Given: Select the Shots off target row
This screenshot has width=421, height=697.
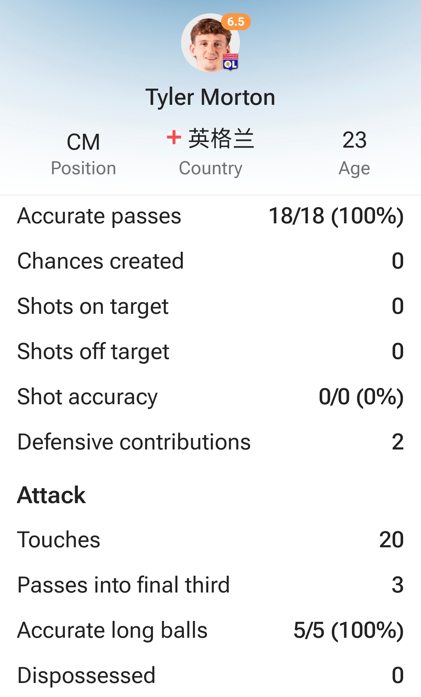Looking at the screenshot, I should tap(210, 351).
